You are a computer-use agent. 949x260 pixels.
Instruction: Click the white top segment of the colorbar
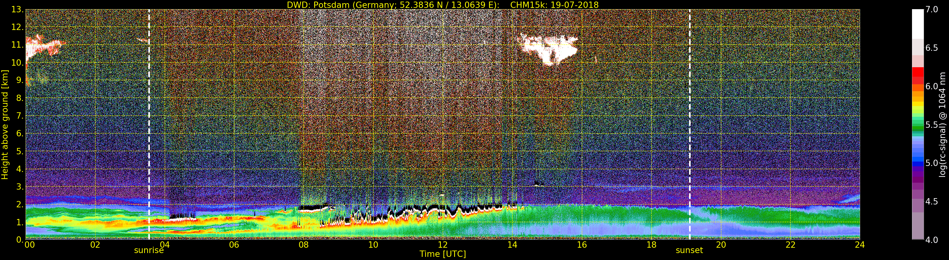tap(918, 24)
